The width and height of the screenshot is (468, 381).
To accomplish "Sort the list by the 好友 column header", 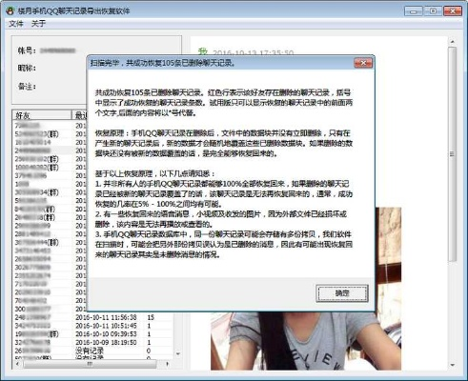I will [42, 115].
